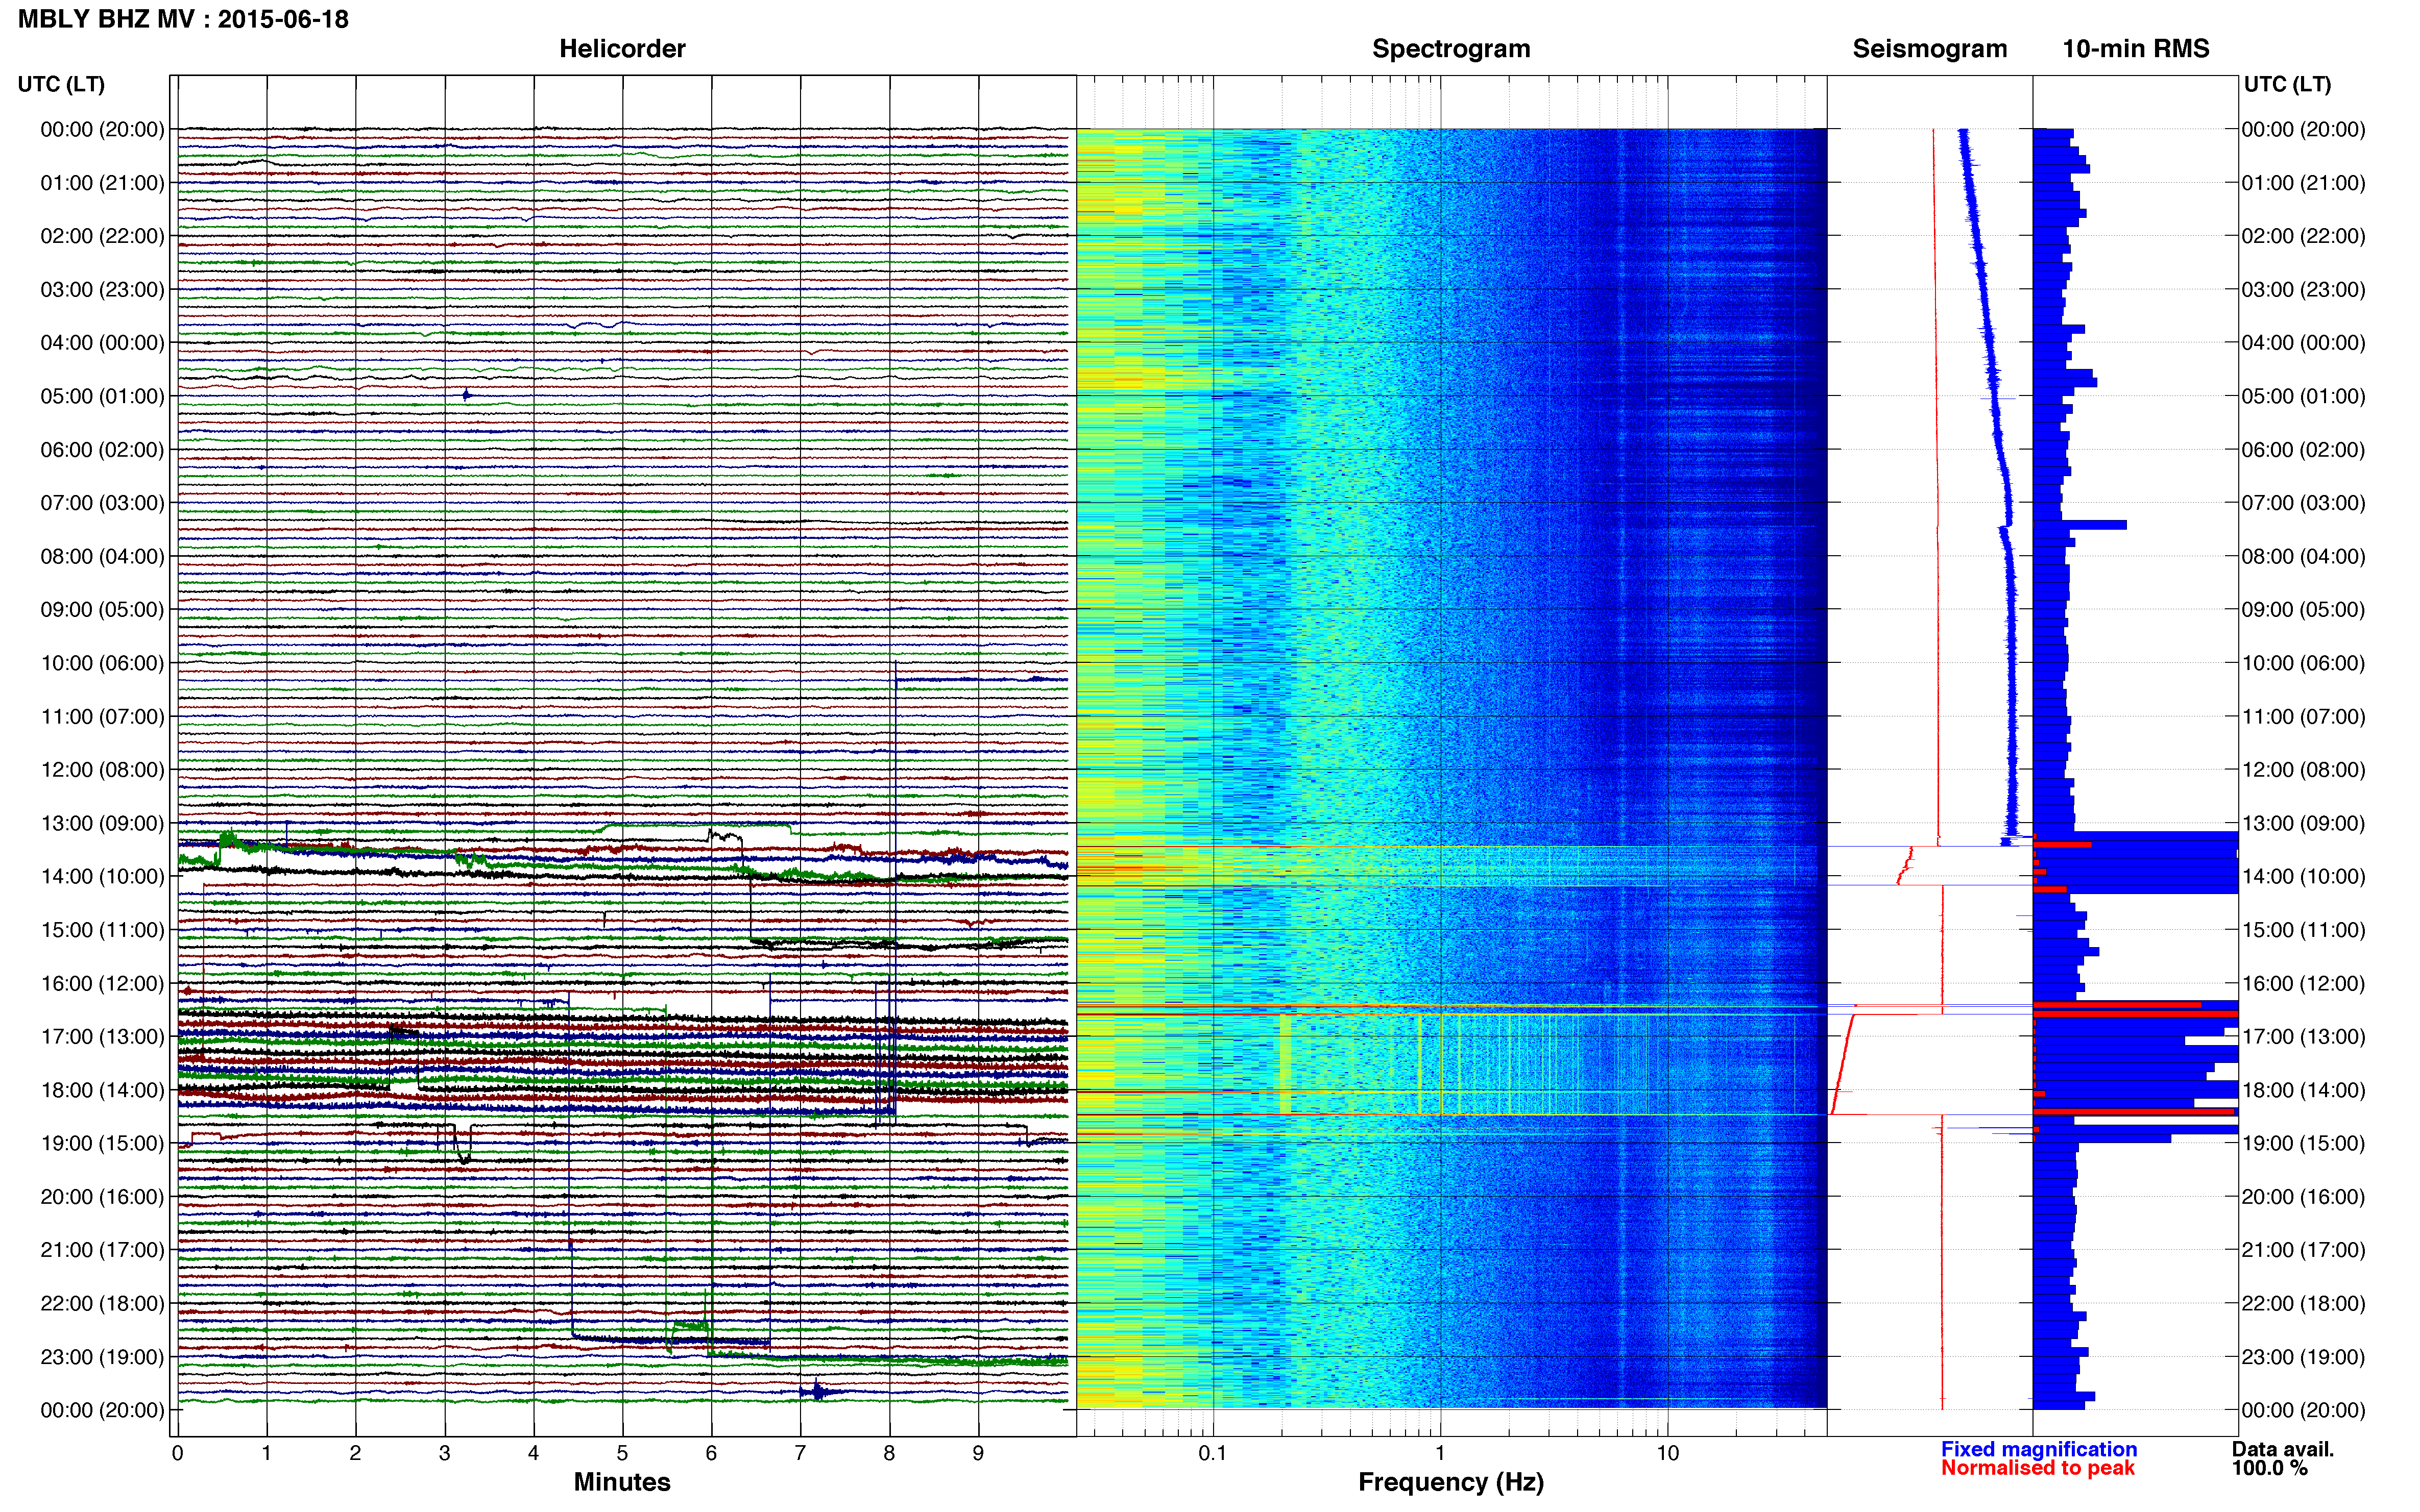Screen dimensions: 2420x1512
Task: Click the right 'UTC (LT)' axis label
Action: tap(2287, 84)
